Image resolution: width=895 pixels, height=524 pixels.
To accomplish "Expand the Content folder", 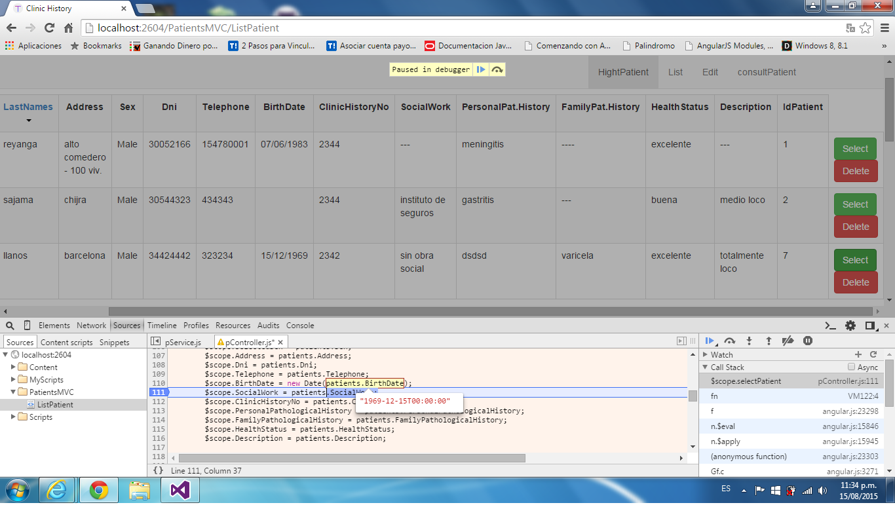I will (x=14, y=367).
